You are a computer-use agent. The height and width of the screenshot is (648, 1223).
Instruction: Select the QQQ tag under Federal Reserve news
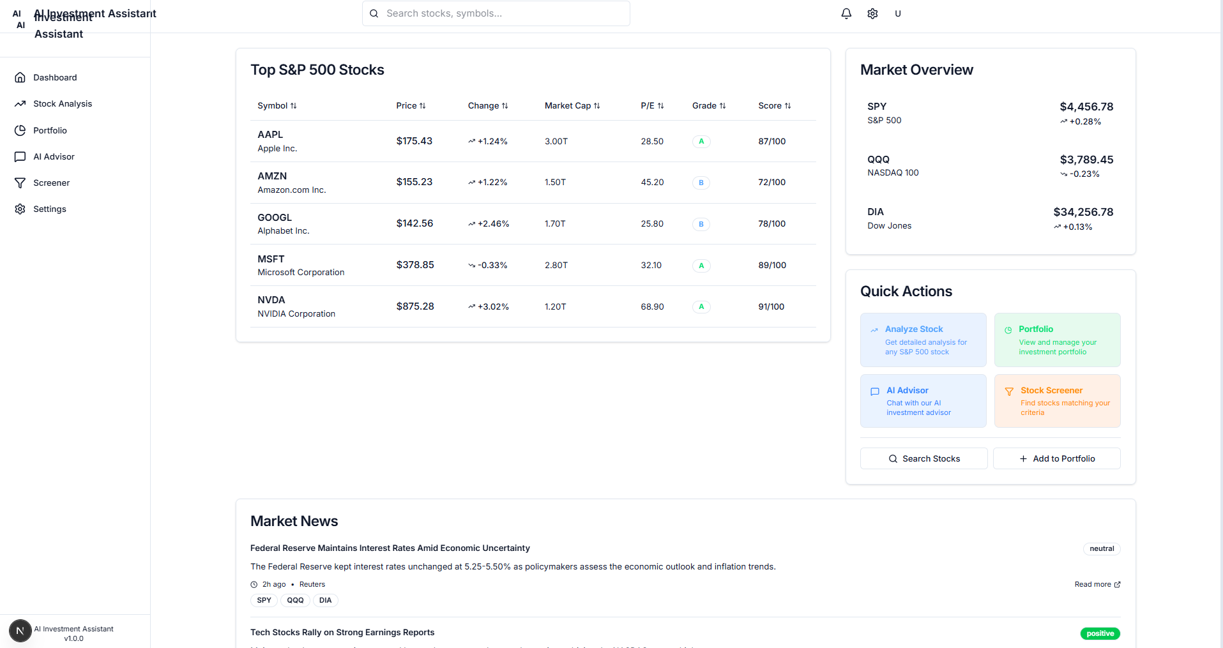point(295,600)
